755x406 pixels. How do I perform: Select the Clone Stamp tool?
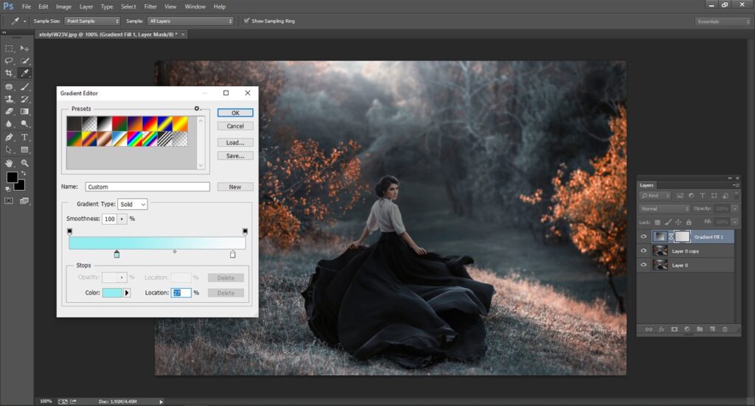[9, 99]
